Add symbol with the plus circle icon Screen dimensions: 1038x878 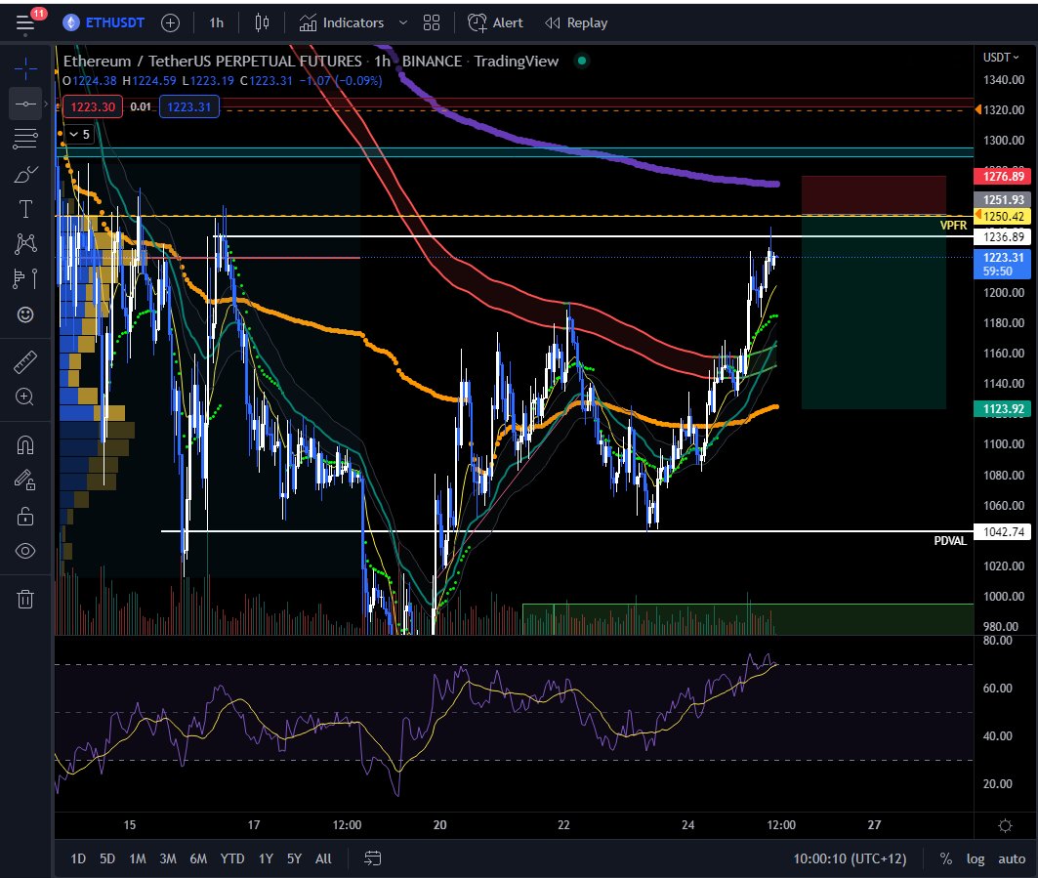(170, 23)
